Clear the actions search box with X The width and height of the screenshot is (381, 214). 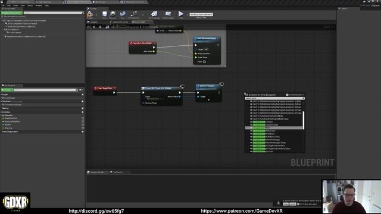(x=303, y=98)
